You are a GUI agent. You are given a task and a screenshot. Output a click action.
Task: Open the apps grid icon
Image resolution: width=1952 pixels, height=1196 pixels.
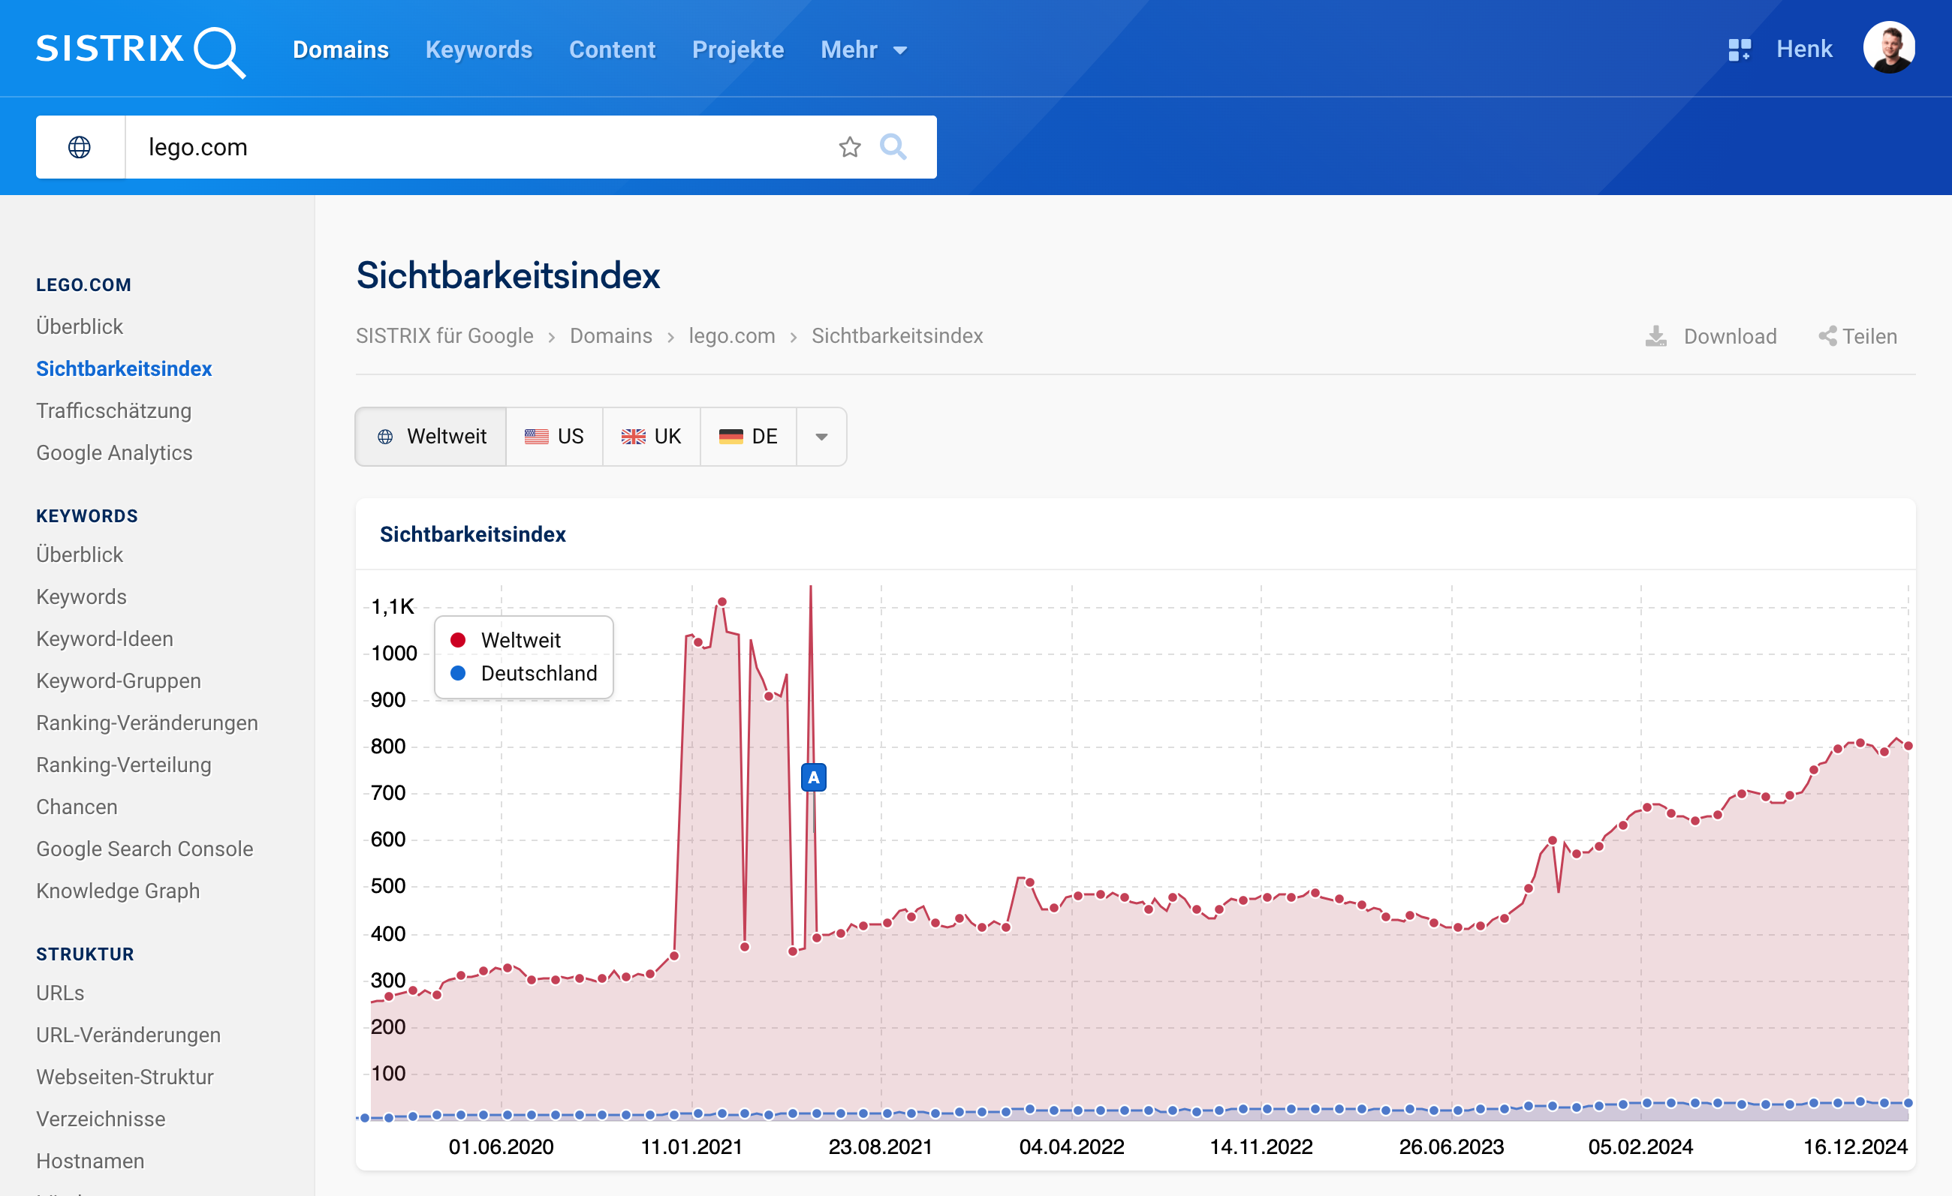point(1739,50)
